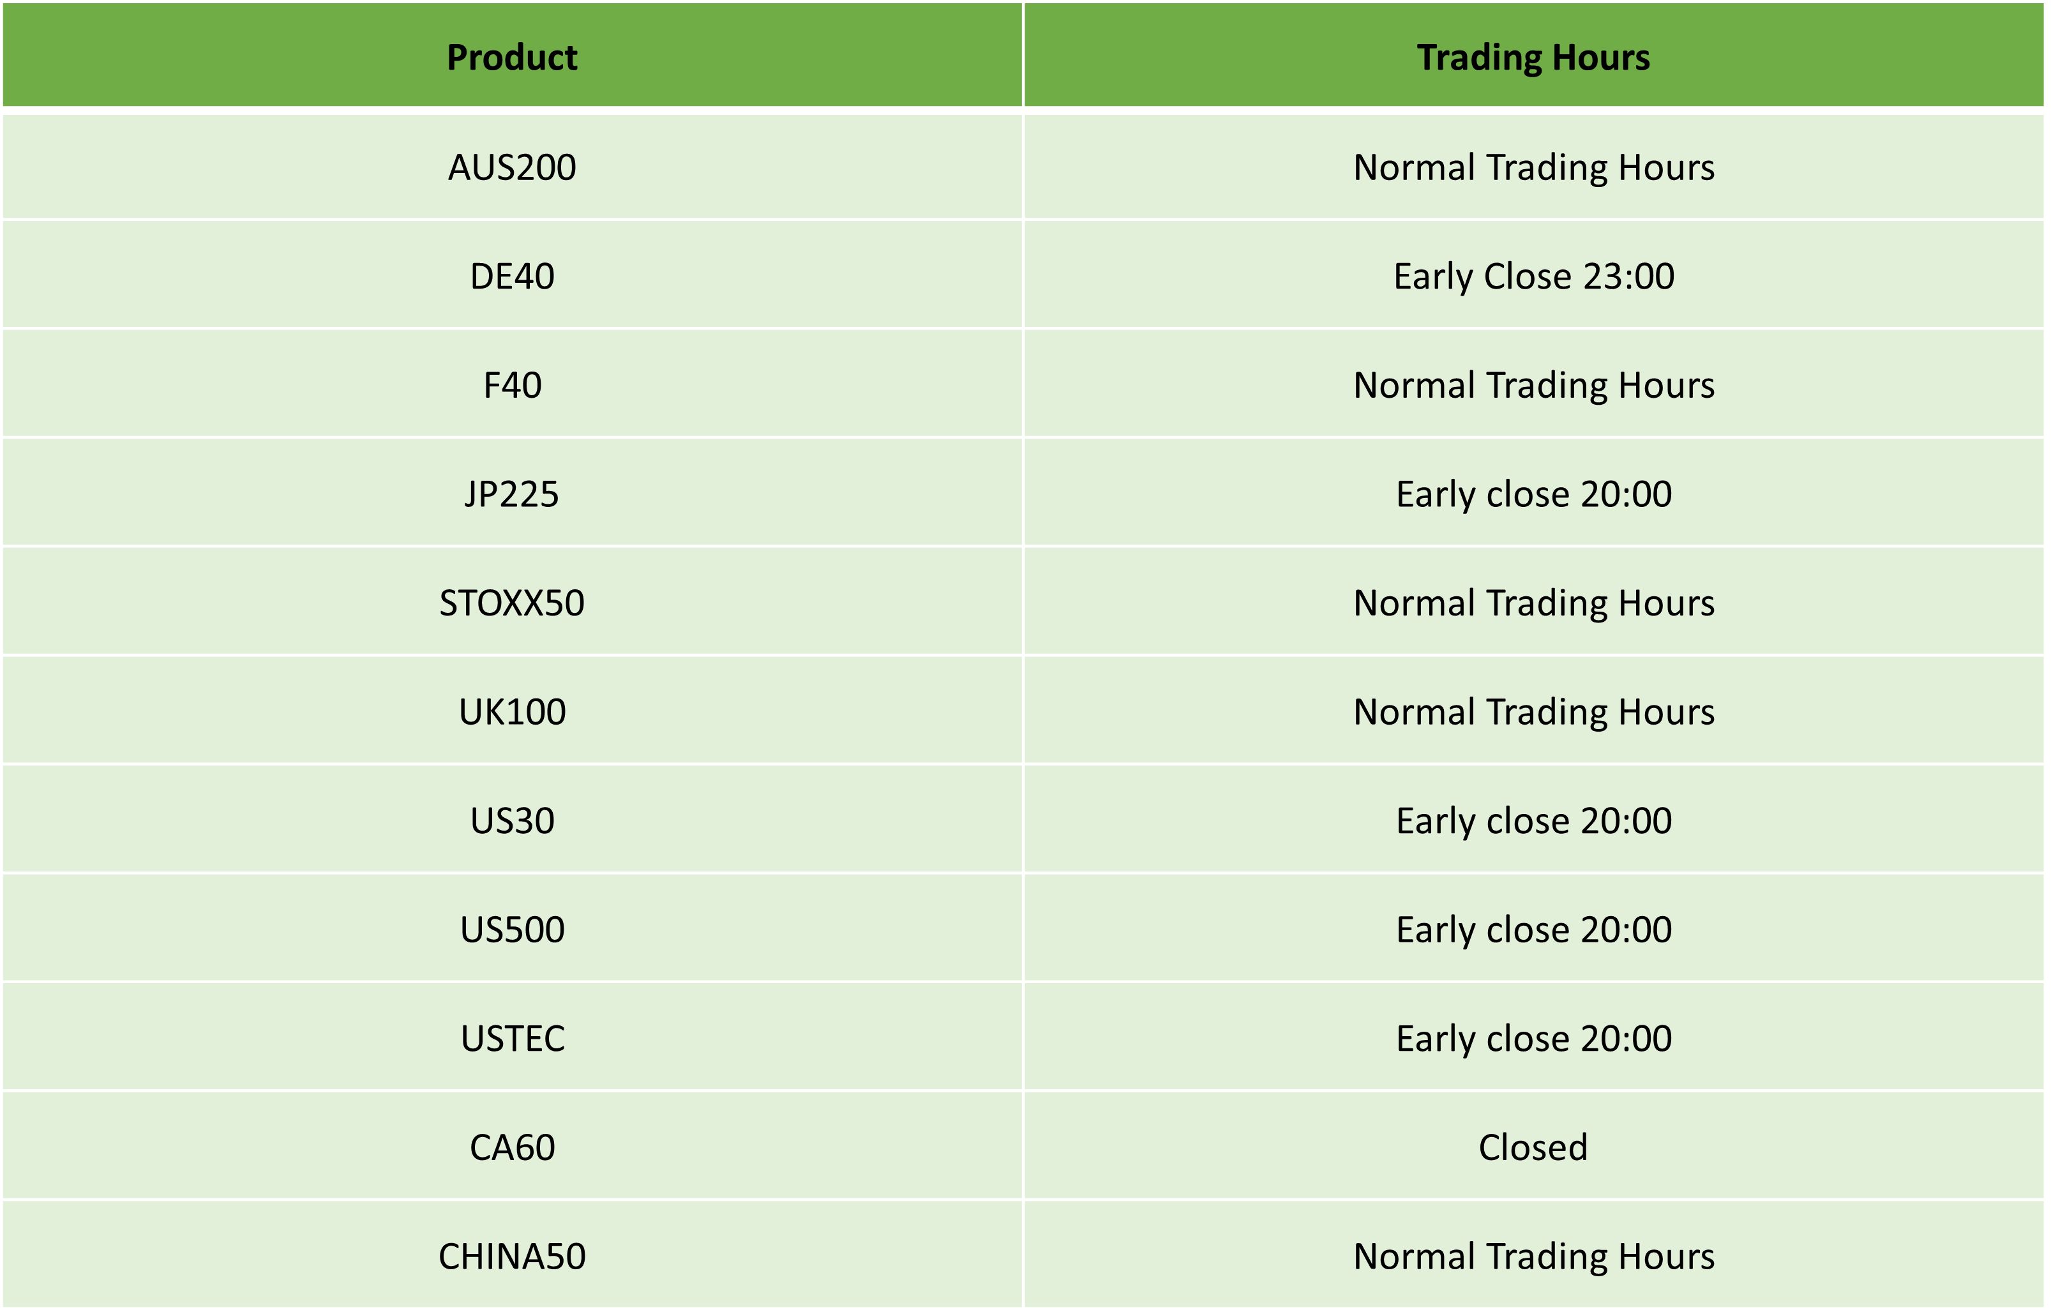This screenshot has height=1312, width=2051.
Task: Click the CHINA50 product cell
Action: (512, 1256)
